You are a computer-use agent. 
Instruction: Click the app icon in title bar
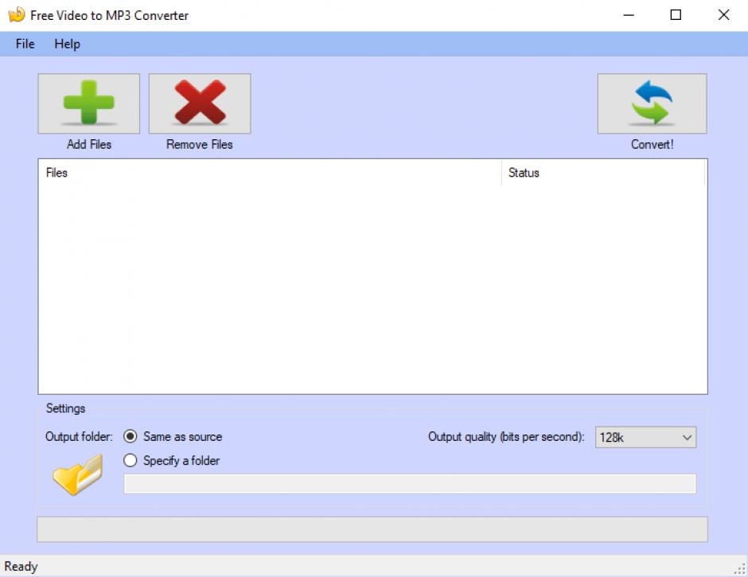click(x=16, y=15)
